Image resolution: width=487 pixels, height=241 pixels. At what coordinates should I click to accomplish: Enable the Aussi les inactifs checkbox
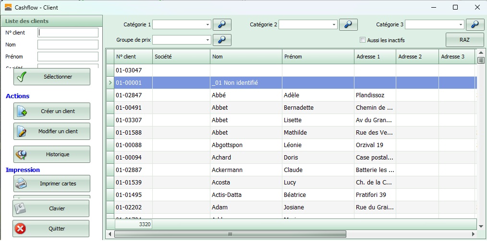(363, 40)
